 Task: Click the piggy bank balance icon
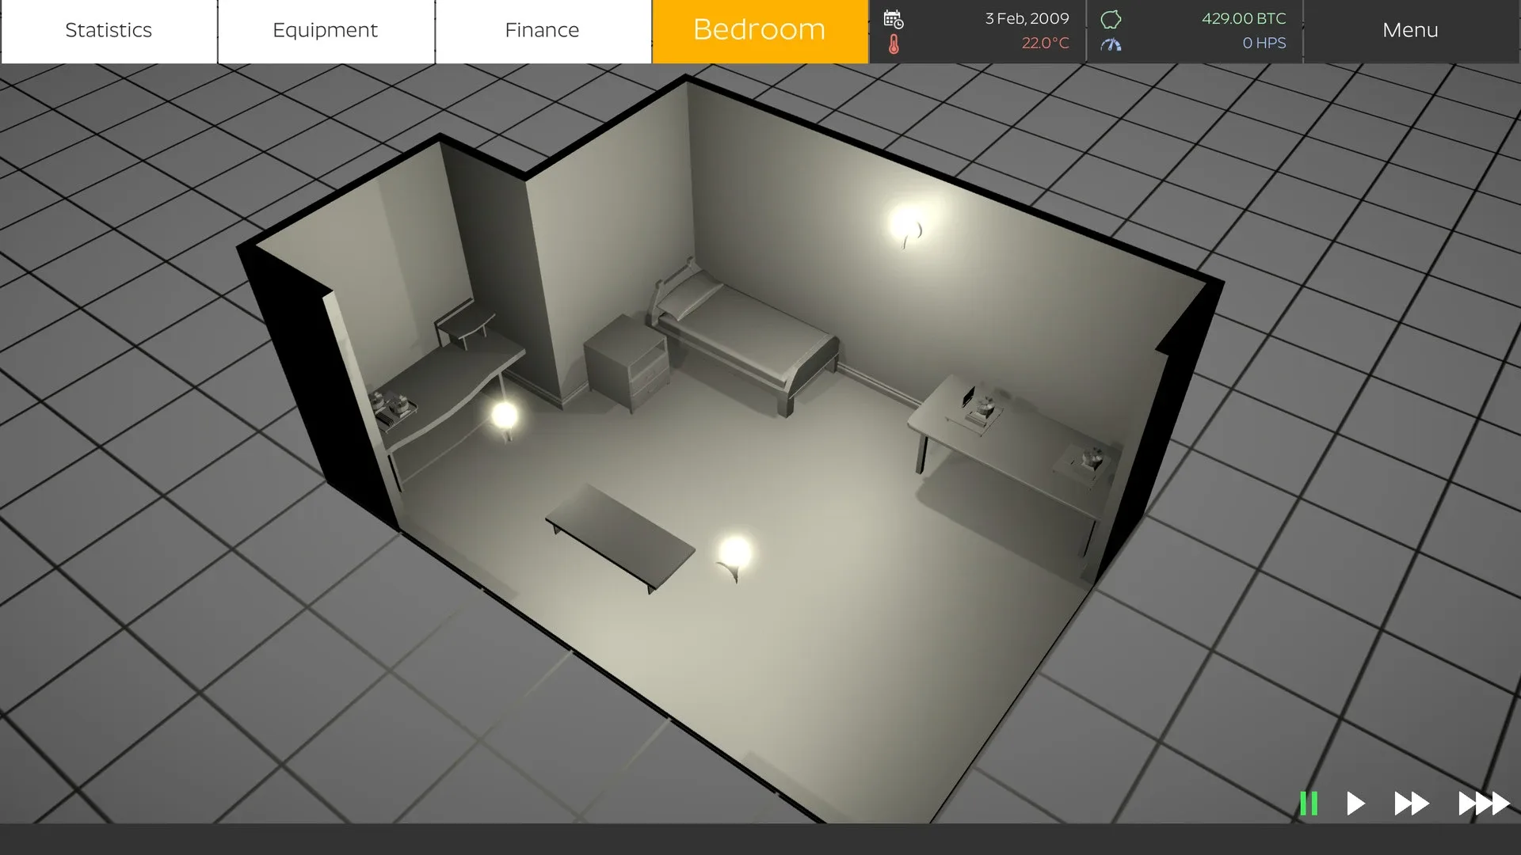coord(1111,19)
